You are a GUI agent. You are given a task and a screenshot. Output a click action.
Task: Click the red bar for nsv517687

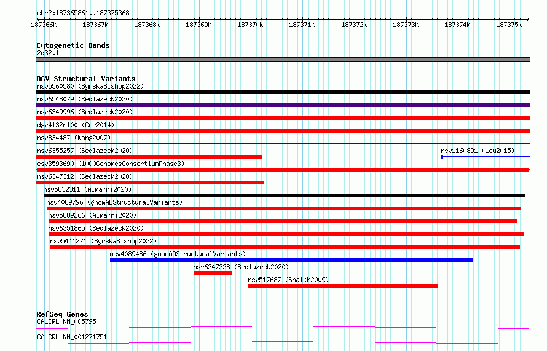[344, 286]
